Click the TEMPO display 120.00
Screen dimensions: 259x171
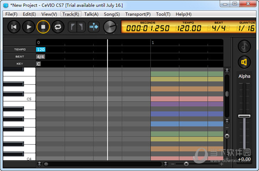click(189, 28)
